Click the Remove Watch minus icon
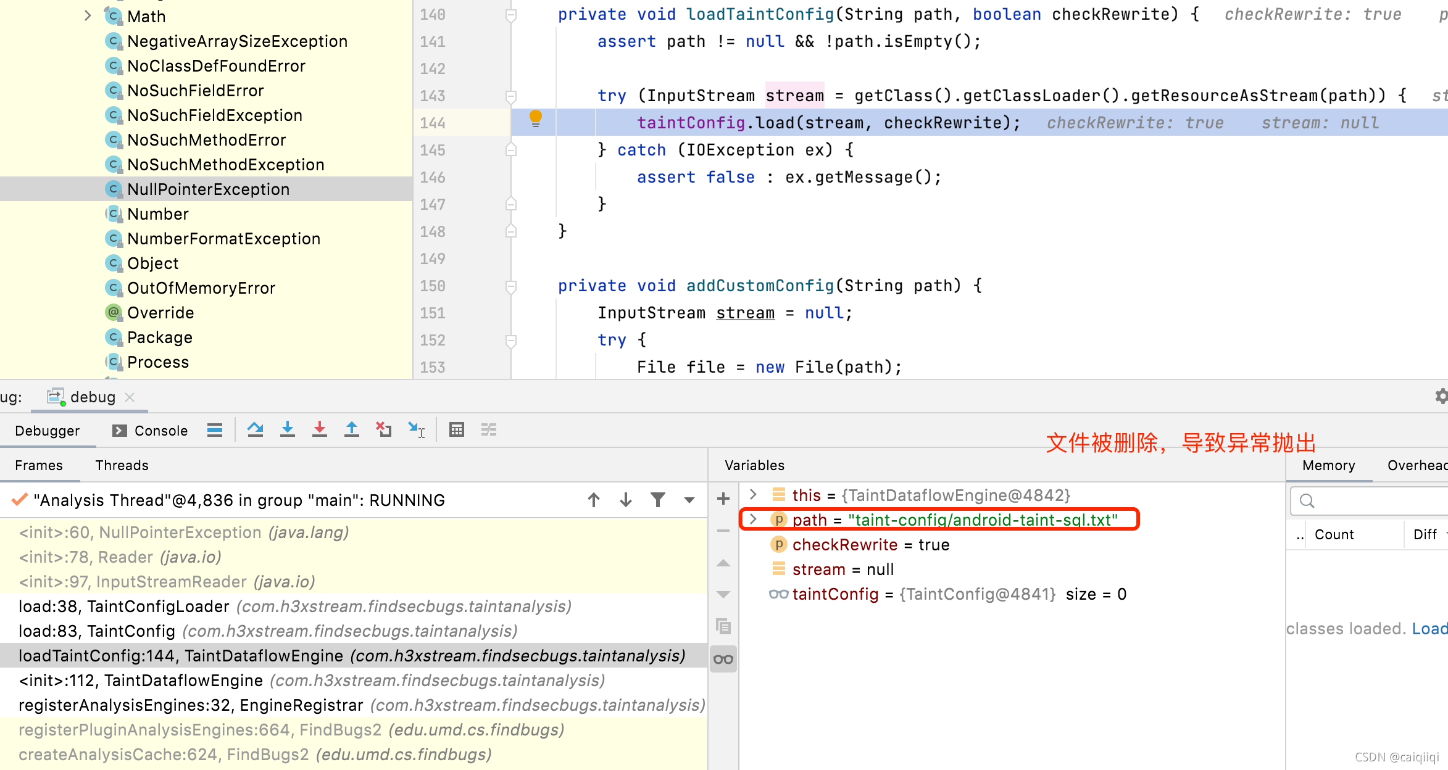The image size is (1448, 770). [x=723, y=531]
